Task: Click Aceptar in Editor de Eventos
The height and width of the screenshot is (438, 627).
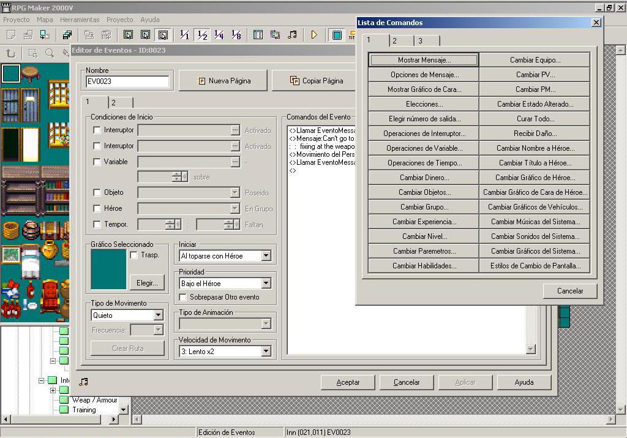Action: coord(348,382)
